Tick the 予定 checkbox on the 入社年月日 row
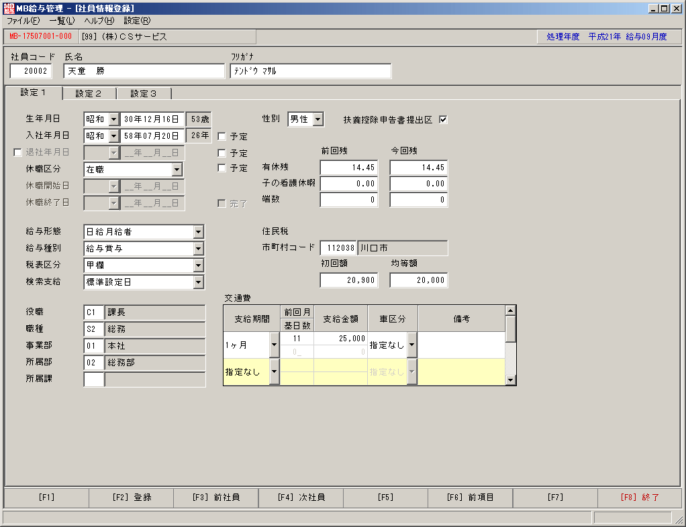 click(222, 136)
